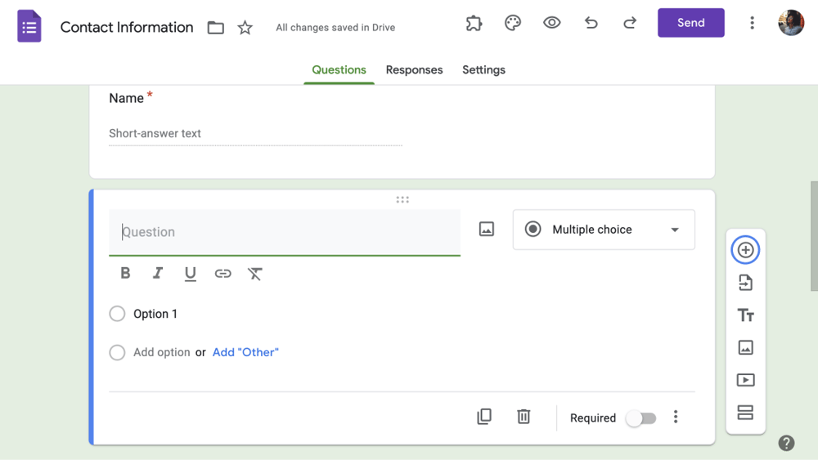Image resolution: width=818 pixels, height=460 pixels.
Task: Delete the question with trash icon
Action: 524,417
